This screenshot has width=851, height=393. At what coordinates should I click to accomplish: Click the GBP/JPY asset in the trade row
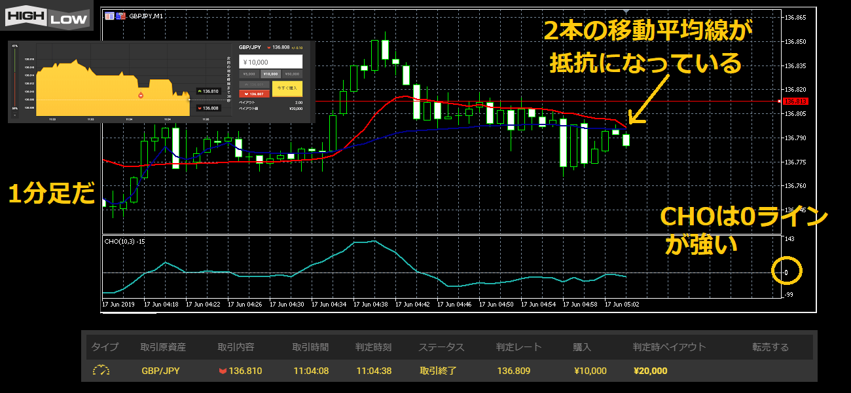point(160,371)
